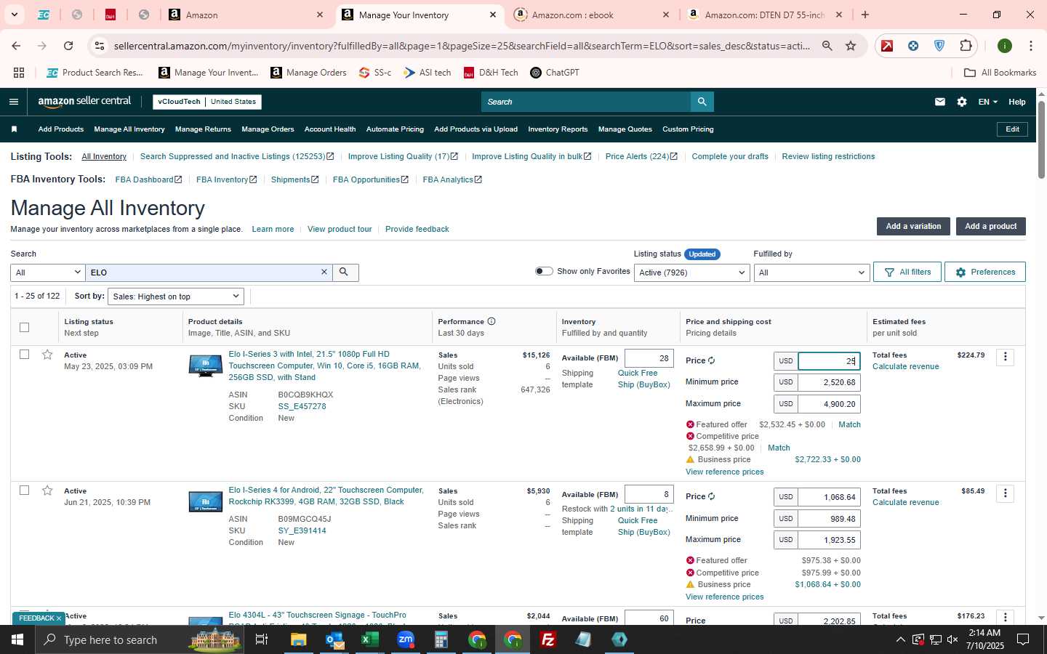Open the Seller Central hamburger menu

point(13,102)
